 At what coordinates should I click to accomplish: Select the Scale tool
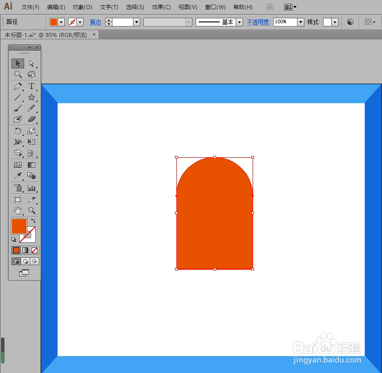tap(32, 131)
